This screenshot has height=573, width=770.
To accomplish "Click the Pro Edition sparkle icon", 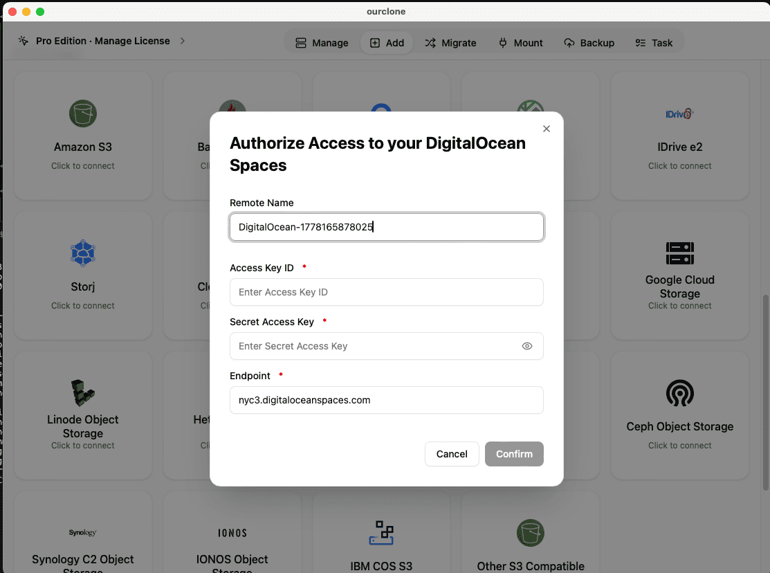I will tap(24, 41).
